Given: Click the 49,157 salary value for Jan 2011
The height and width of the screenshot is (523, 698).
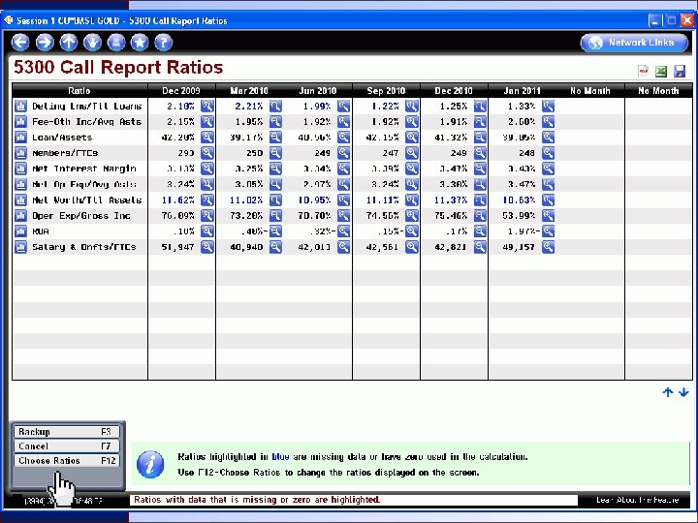Looking at the screenshot, I should tap(519, 247).
